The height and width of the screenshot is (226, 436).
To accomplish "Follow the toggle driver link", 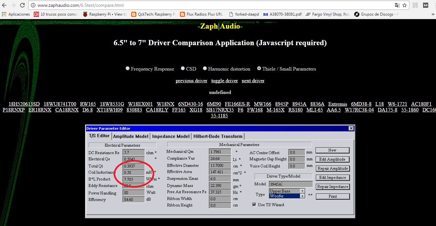I will pyautogui.click(x=225, y=81).
